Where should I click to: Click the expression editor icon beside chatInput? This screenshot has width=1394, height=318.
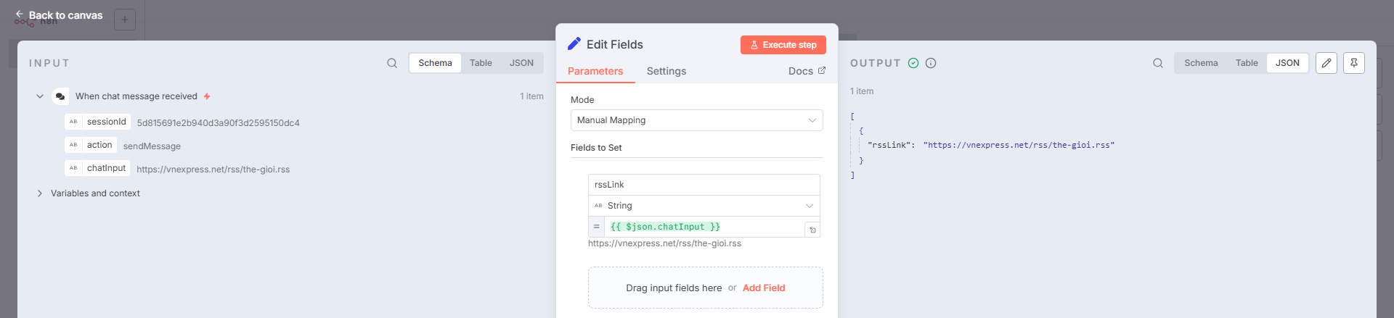(x=812, y=230)
